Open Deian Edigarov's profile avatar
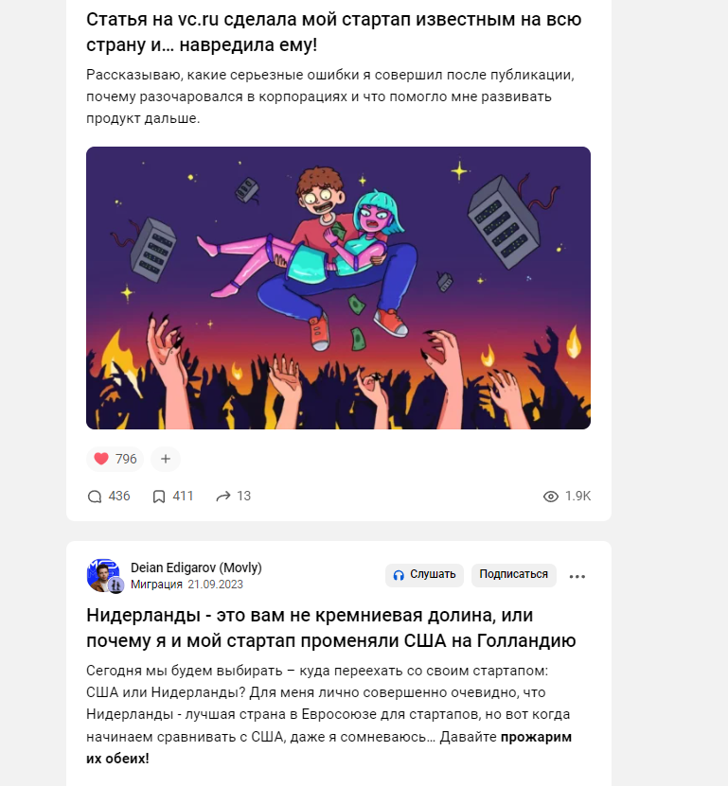Image resolution: width=728 pixels, height=786 pixels. 104,575
